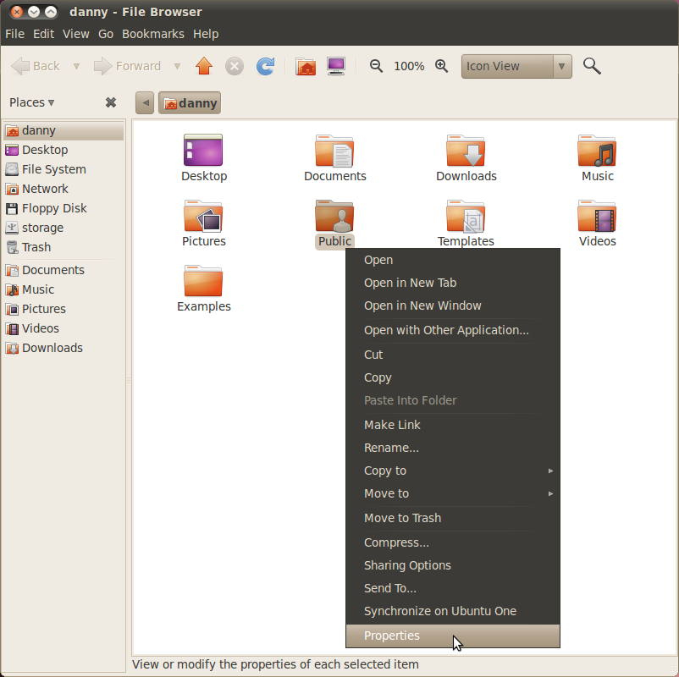
Task: Zoom out with the minus magnifier
Action: [x=376, y=66]
